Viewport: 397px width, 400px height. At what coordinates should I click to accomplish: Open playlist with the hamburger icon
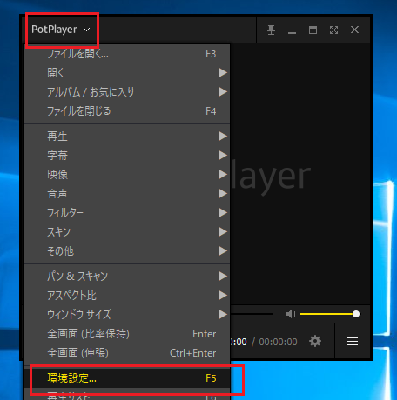point(353,342)
